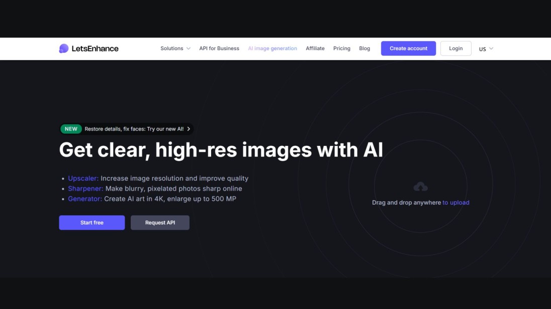Go to AI image generation

pos(272,48)
